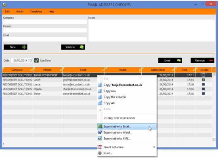Click the search magnifier in Notes column header
Viewport: 218px width, 158px height.
click(x=140, y=70)
